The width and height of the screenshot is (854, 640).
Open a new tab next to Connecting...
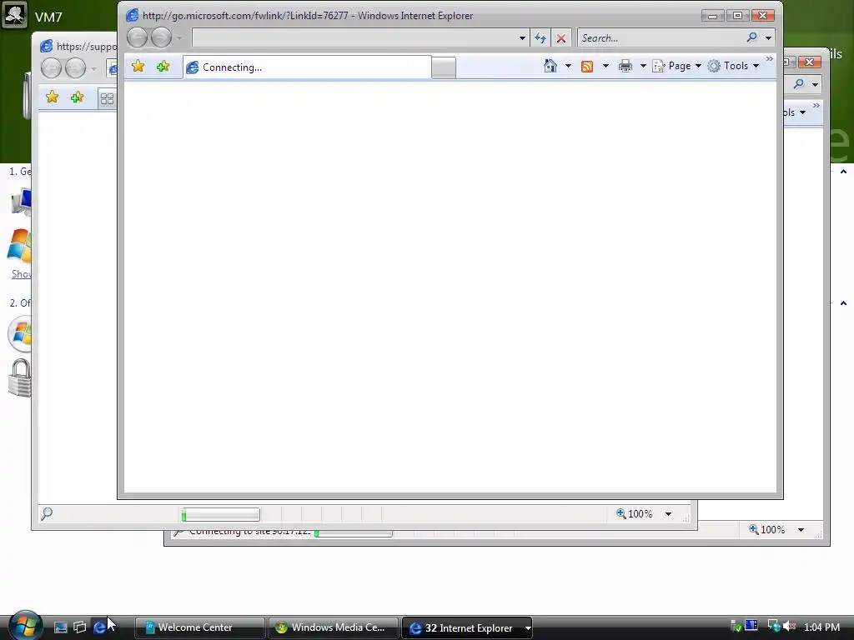click(444, 68)
